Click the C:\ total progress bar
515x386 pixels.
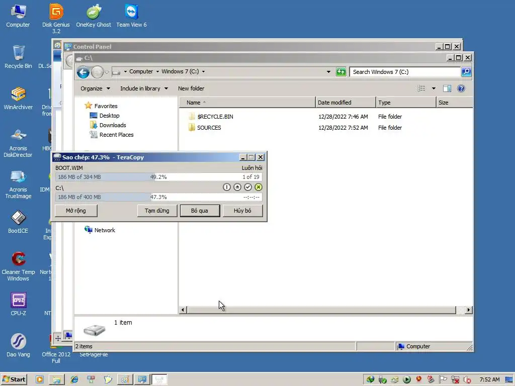[x=158, y=197]
